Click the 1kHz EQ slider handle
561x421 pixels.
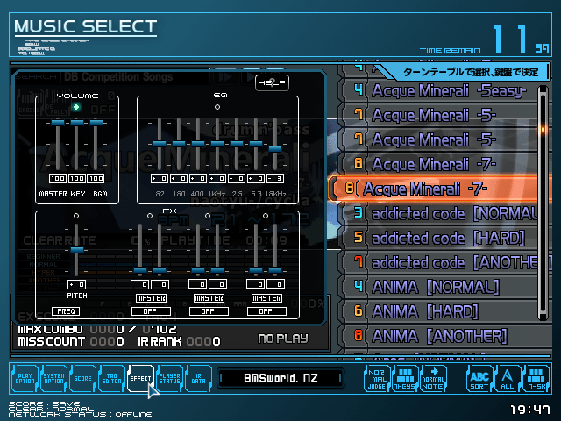click(217, 144)
